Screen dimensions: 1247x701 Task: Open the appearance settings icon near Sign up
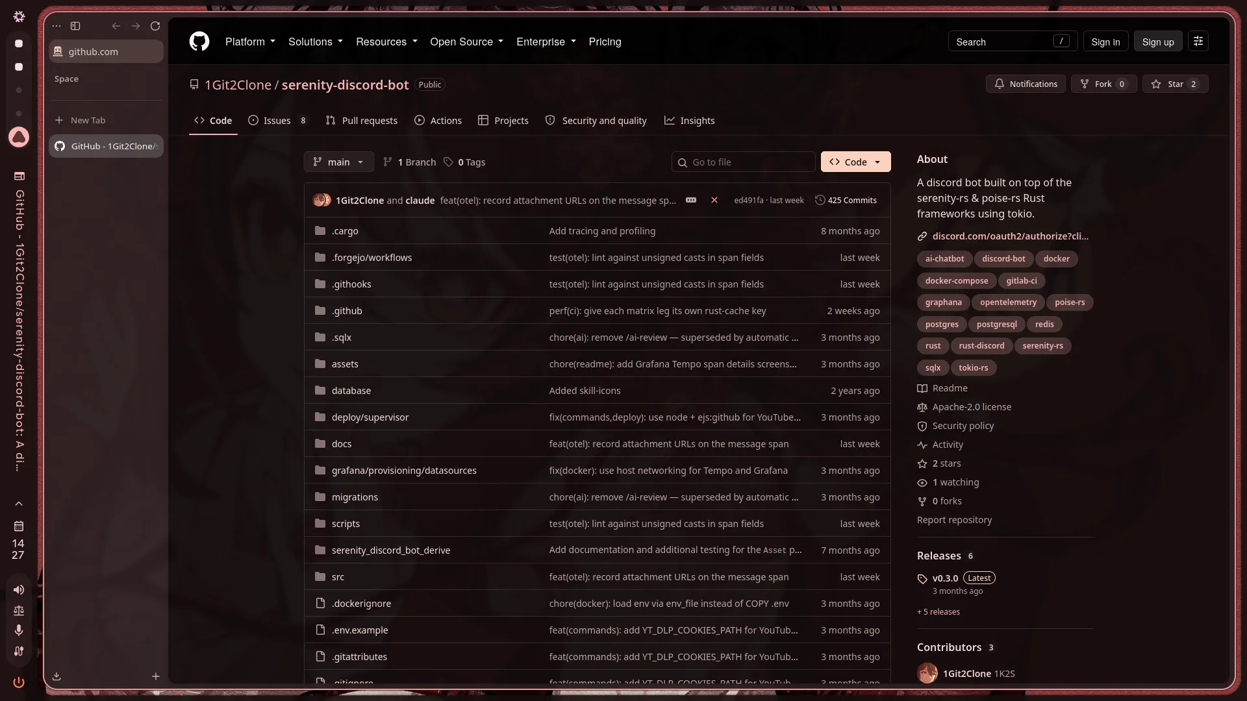pos(1198,42)
